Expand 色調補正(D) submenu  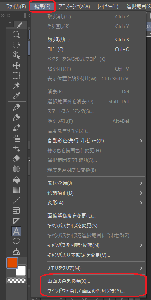(88, 193)
